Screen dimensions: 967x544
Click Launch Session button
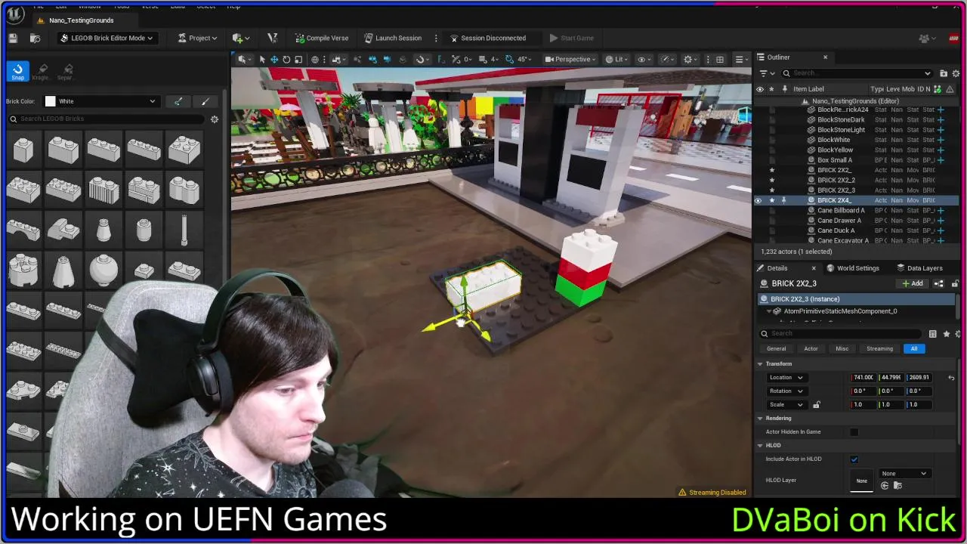[392, 38]
